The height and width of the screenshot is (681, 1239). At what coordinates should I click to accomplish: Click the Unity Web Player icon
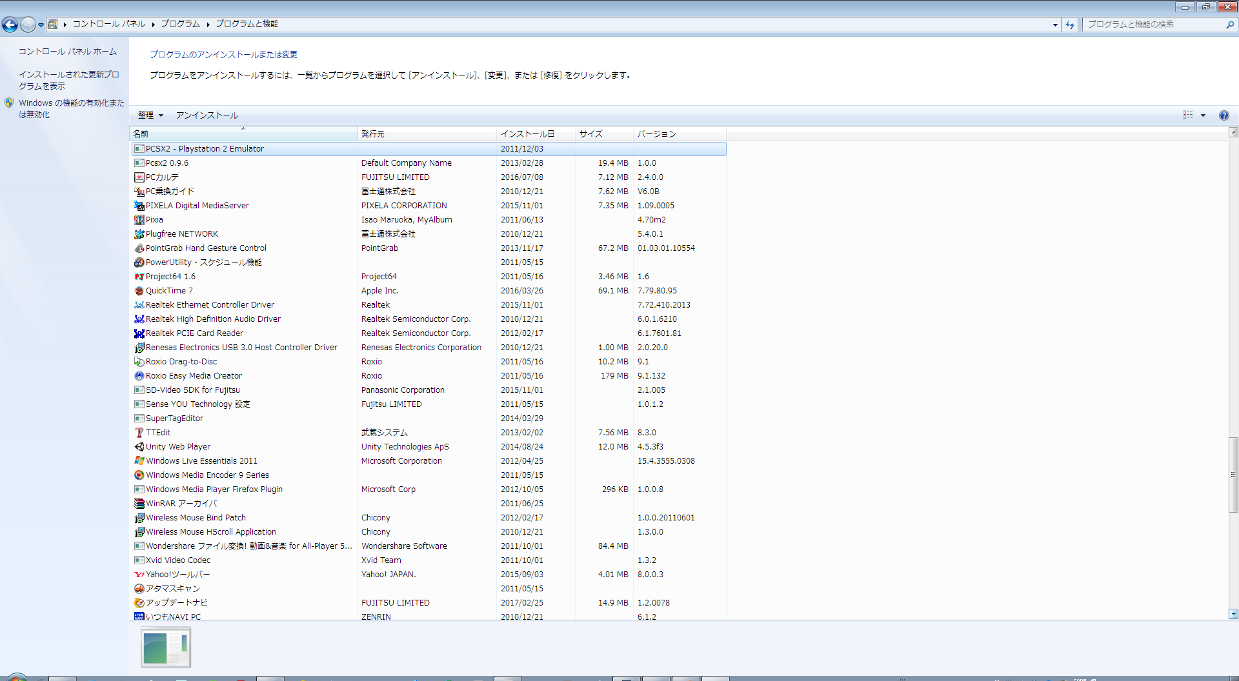[139, 447]
